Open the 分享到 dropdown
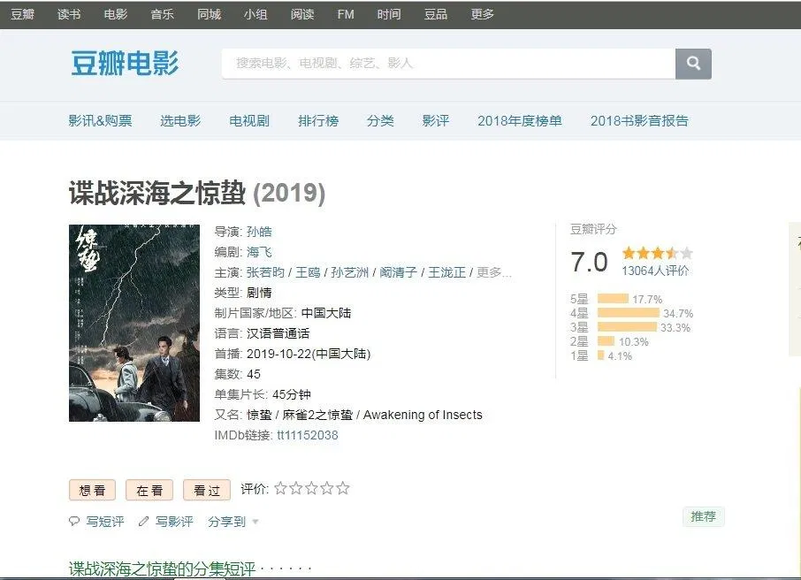801x580 pixels. click(233, 522)
